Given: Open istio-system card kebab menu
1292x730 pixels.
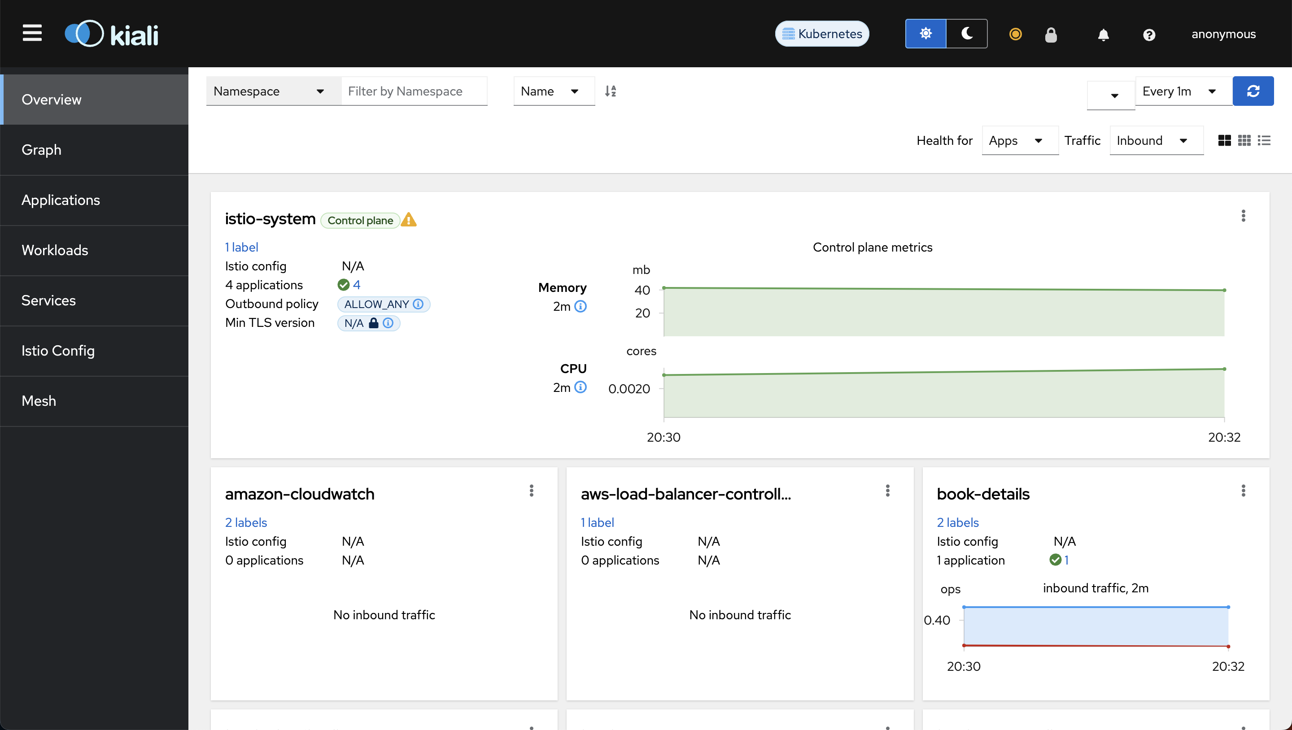Looking at the screenshot, I should [1244, 216].
